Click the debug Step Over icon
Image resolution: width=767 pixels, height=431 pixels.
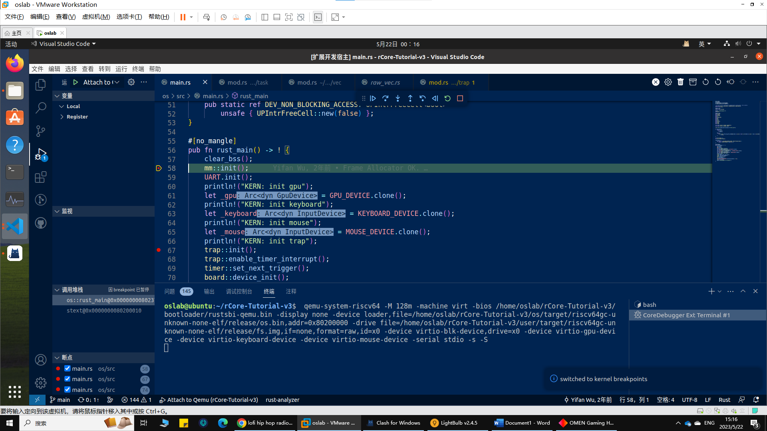pyautogui.click(x=385, y=98)
